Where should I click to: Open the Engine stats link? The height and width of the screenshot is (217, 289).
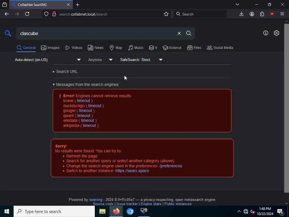point(151,204)
